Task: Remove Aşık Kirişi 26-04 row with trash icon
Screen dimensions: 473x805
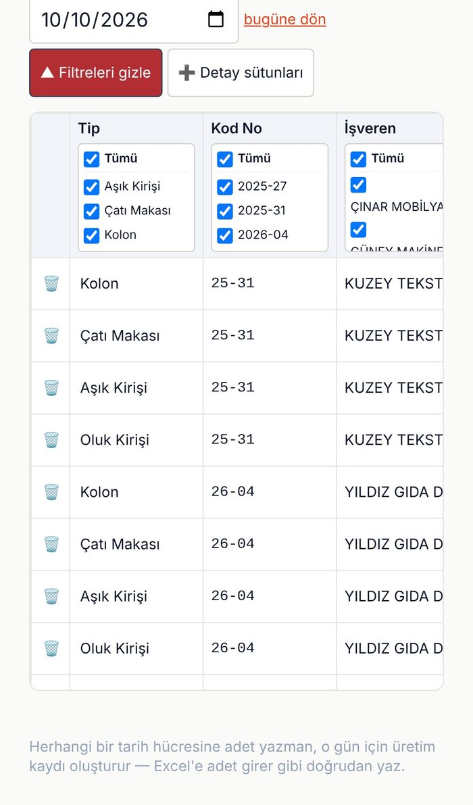Action: point(51,596)
